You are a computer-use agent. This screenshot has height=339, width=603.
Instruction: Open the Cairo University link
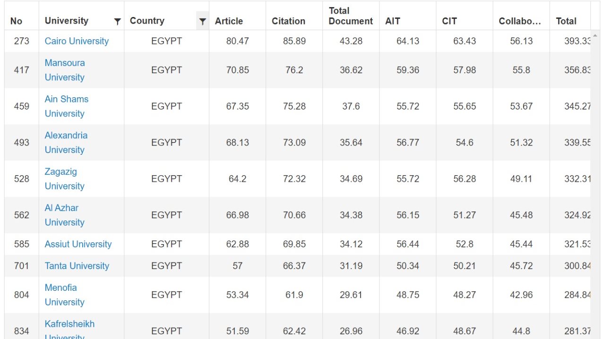coord(77,41)
